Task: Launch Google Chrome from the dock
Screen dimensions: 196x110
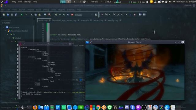Action: (x=98, y=107)
